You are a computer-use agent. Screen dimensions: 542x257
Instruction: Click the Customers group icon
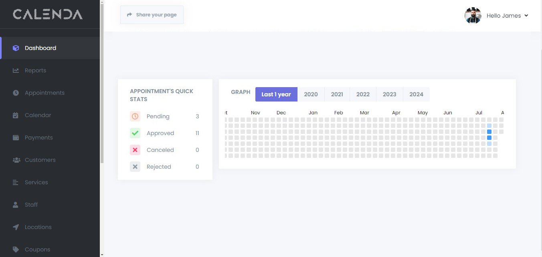coord(16,160)
